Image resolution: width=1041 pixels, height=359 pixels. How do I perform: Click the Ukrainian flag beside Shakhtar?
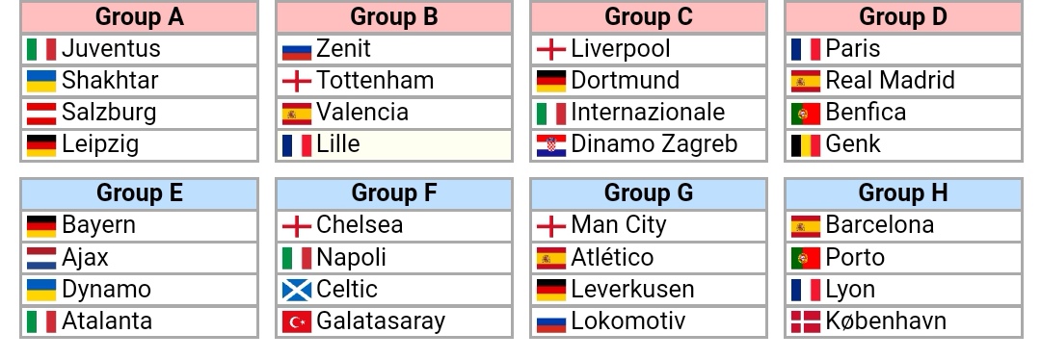41,81
